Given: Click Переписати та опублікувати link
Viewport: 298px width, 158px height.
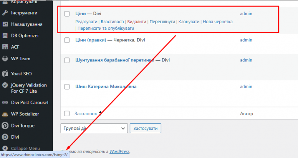Looking at the screenshot, I should [106, 28].
